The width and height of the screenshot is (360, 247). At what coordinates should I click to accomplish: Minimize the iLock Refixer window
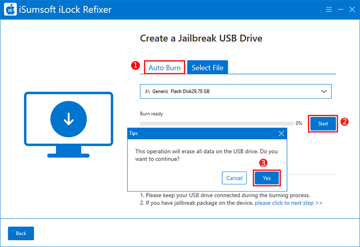[x=340, y=9]
